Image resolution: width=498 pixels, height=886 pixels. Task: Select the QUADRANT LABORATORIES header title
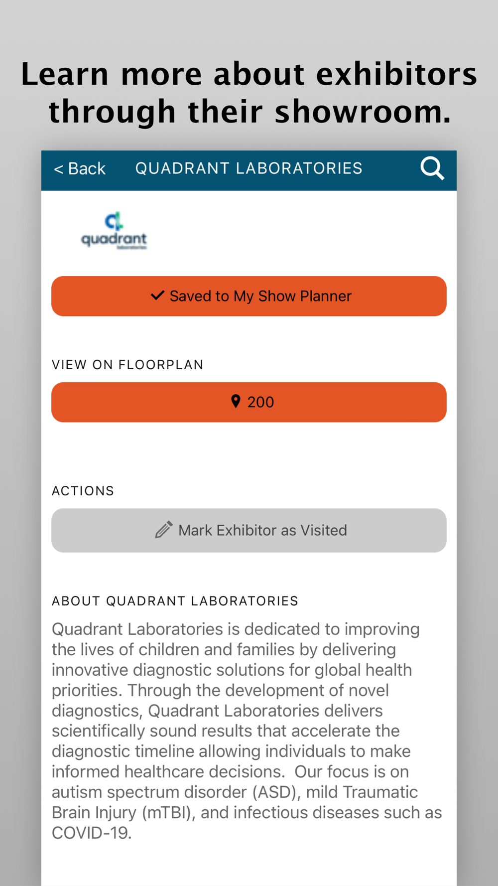(x=249, y=168)
